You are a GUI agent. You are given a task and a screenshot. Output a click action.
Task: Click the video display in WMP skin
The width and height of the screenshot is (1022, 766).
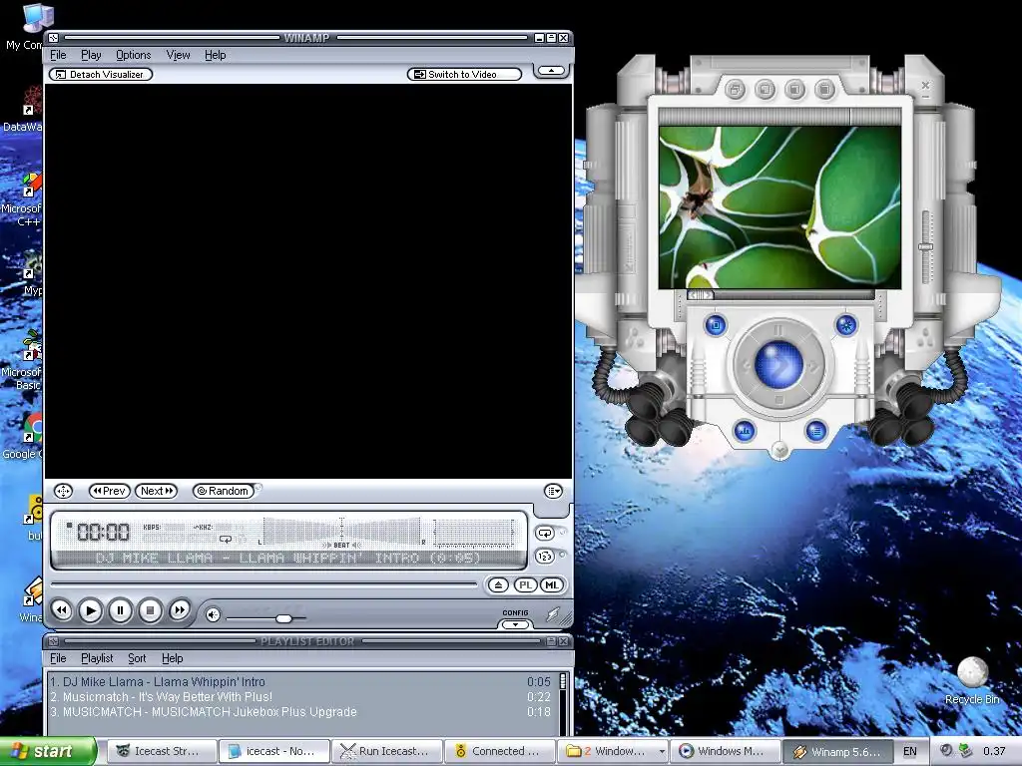click(779, 207)
